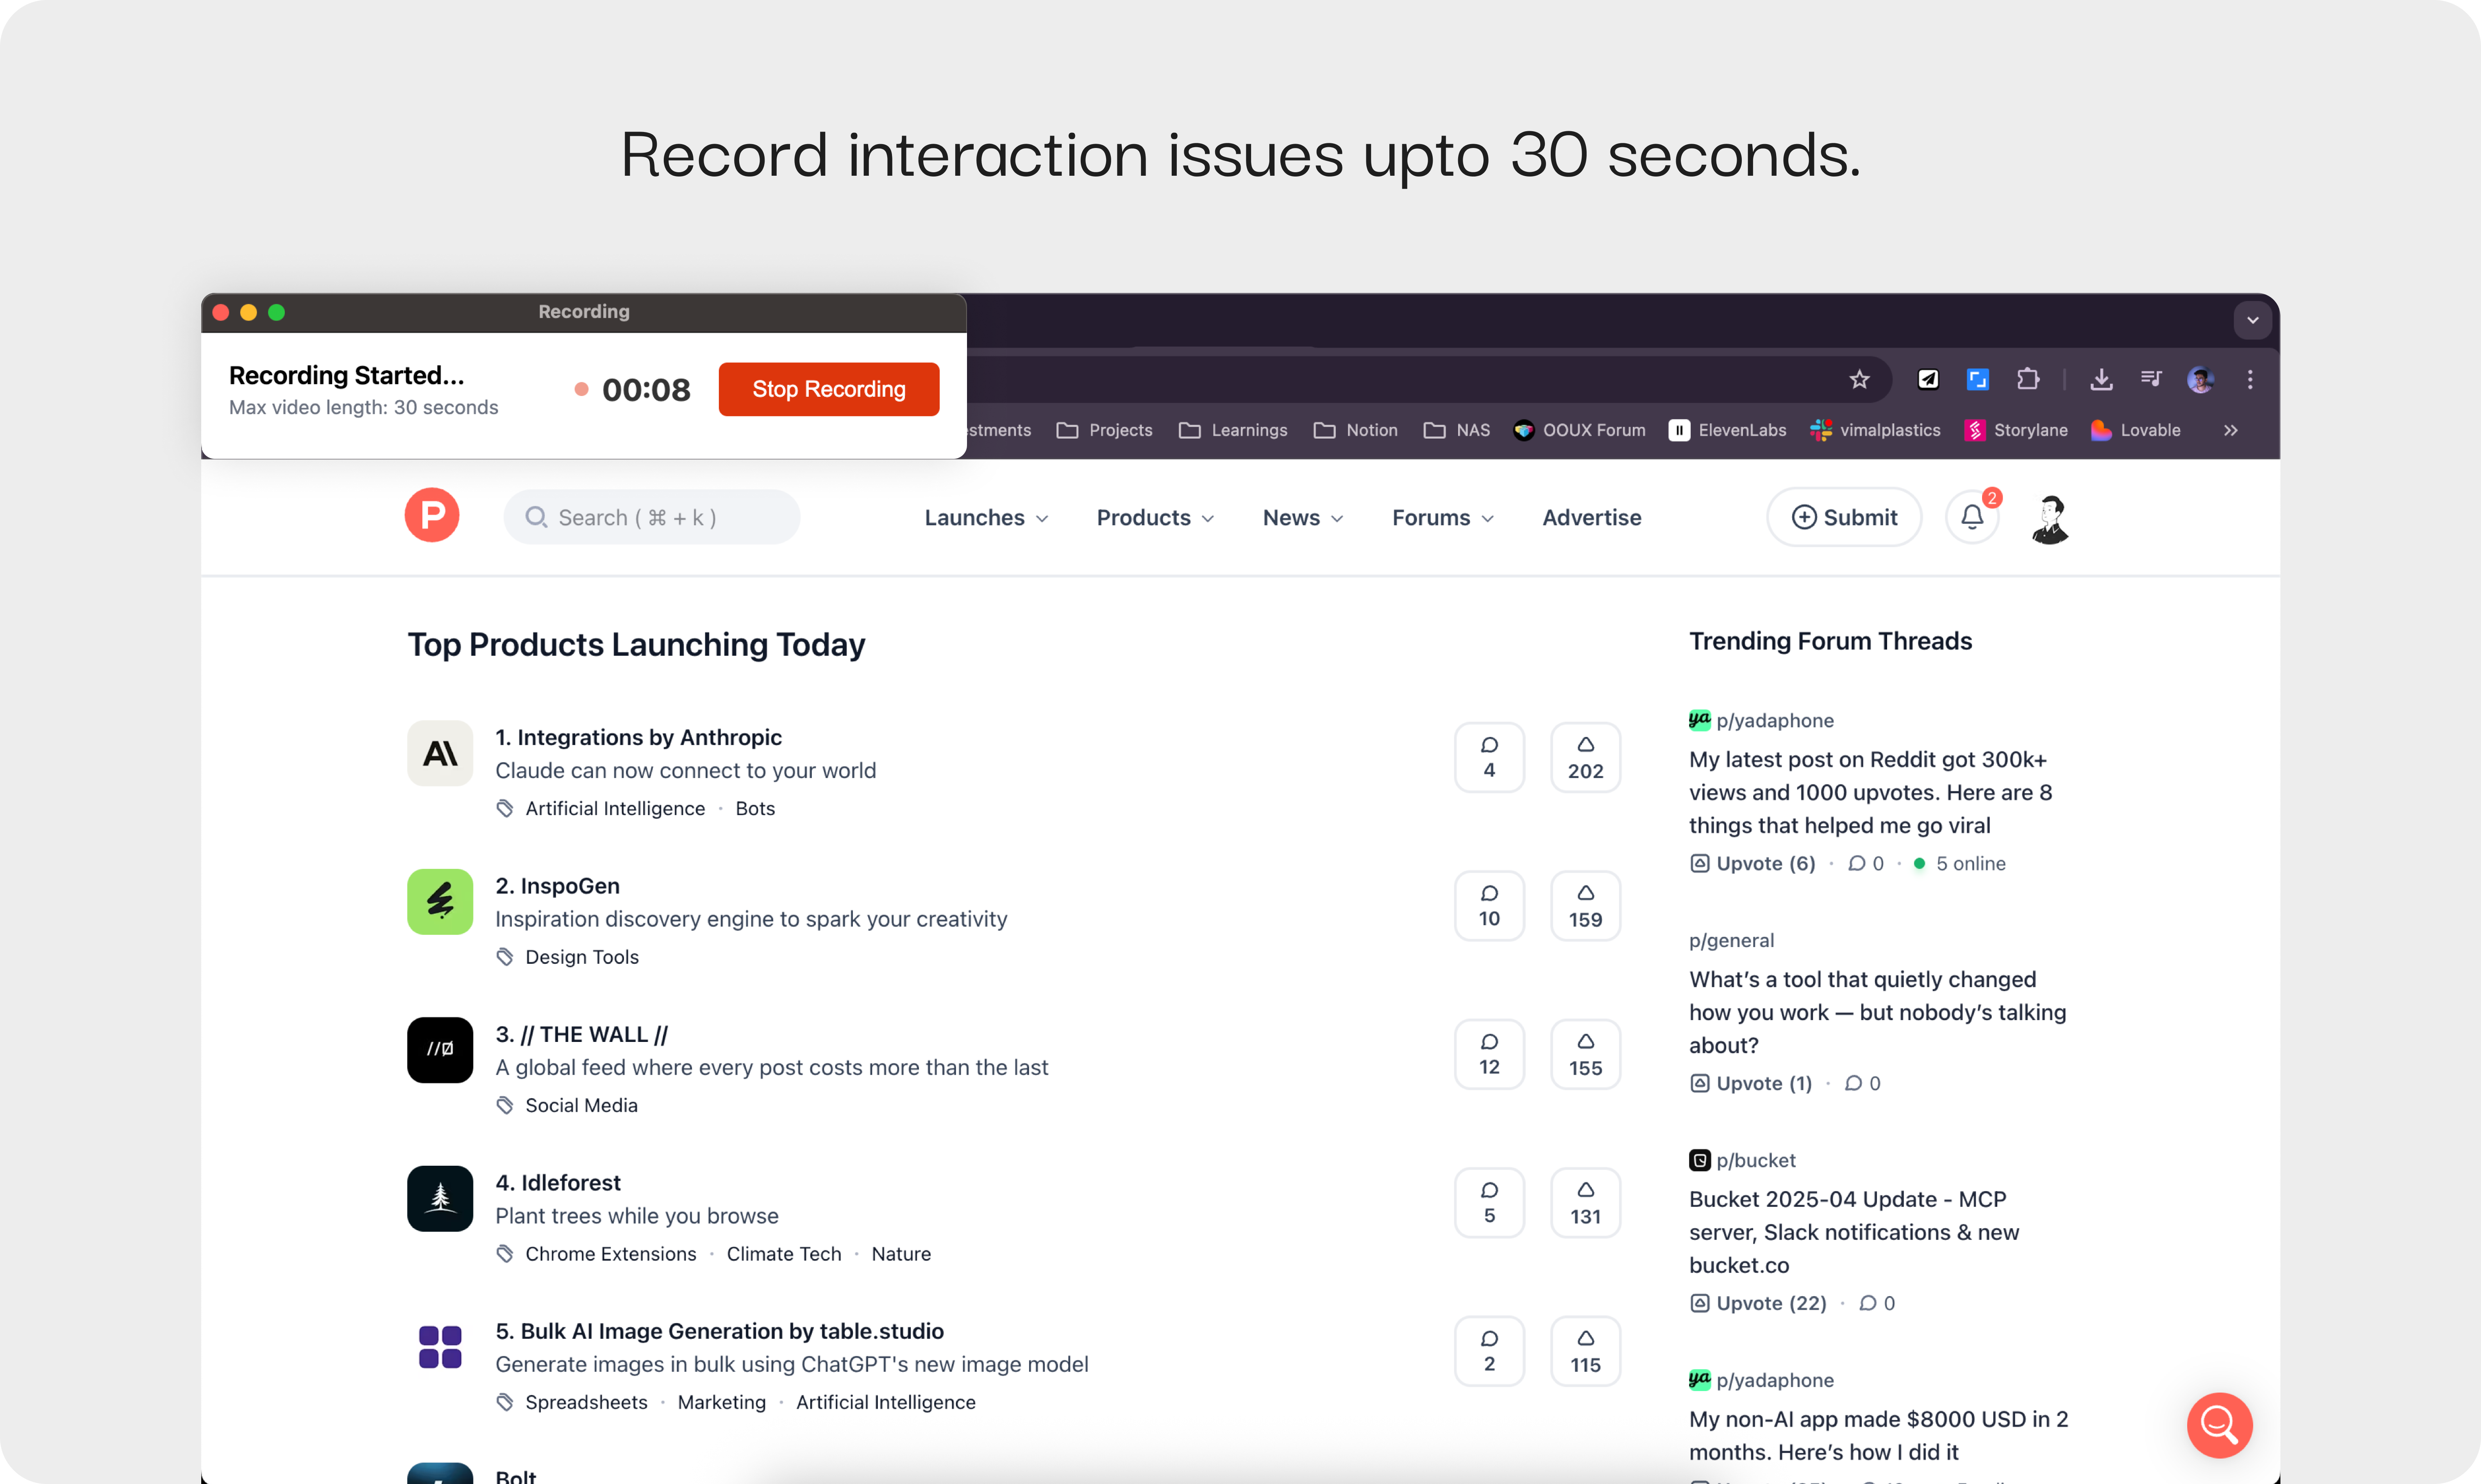Screen dimensions: 2481x1484
Task: Open Lovable bookmark
Action: [x=2136, y=430]
